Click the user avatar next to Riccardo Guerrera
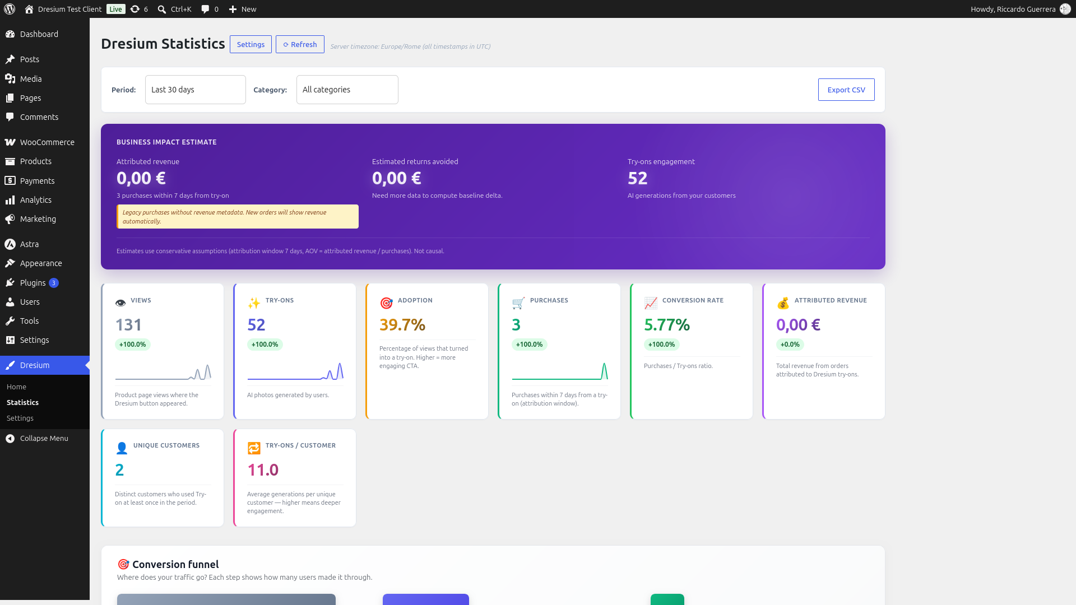1076x605 pixels. point(1065,9)
